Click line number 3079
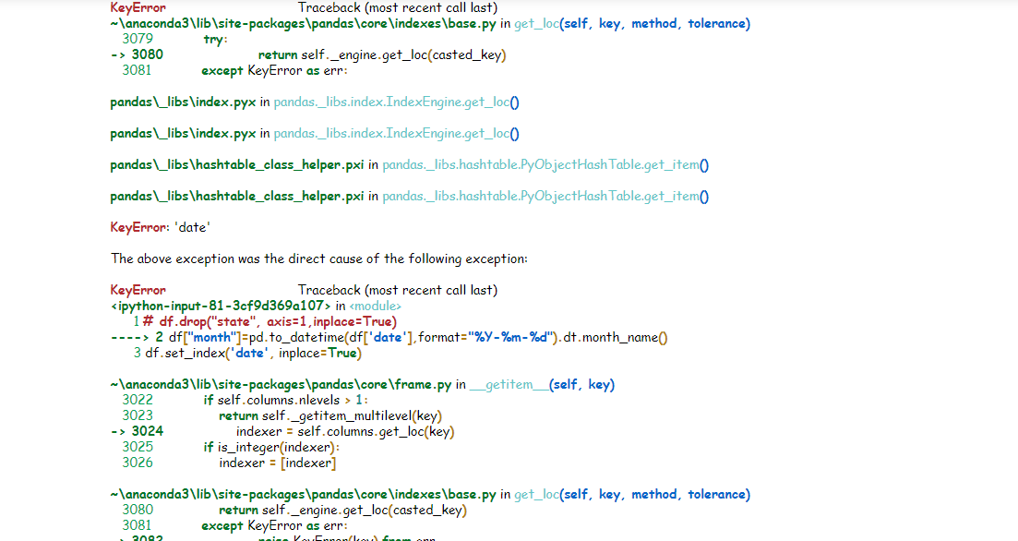The width and height of the screenshot is (1018, 541). click(x=138, y=39)
